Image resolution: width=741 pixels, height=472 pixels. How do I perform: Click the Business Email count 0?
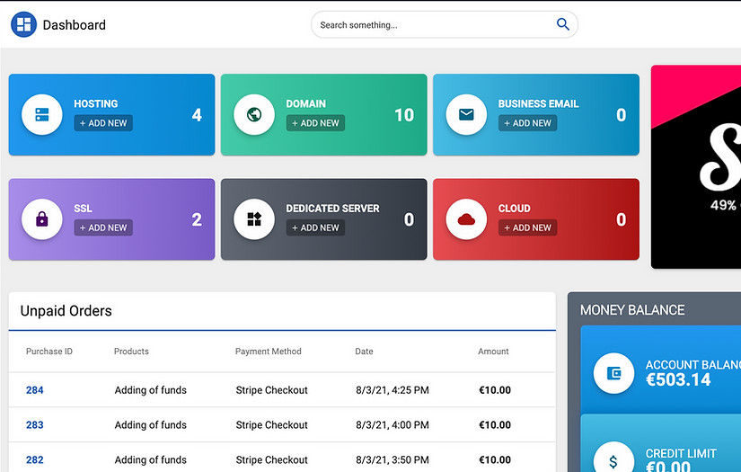pyautogui.click(x=621, y=115)
